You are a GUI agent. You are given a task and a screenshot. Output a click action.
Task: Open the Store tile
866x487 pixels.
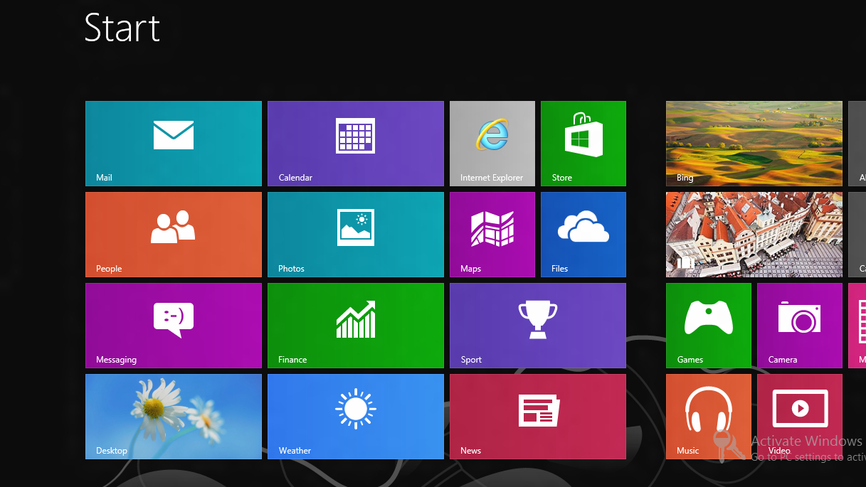point(583,143)
